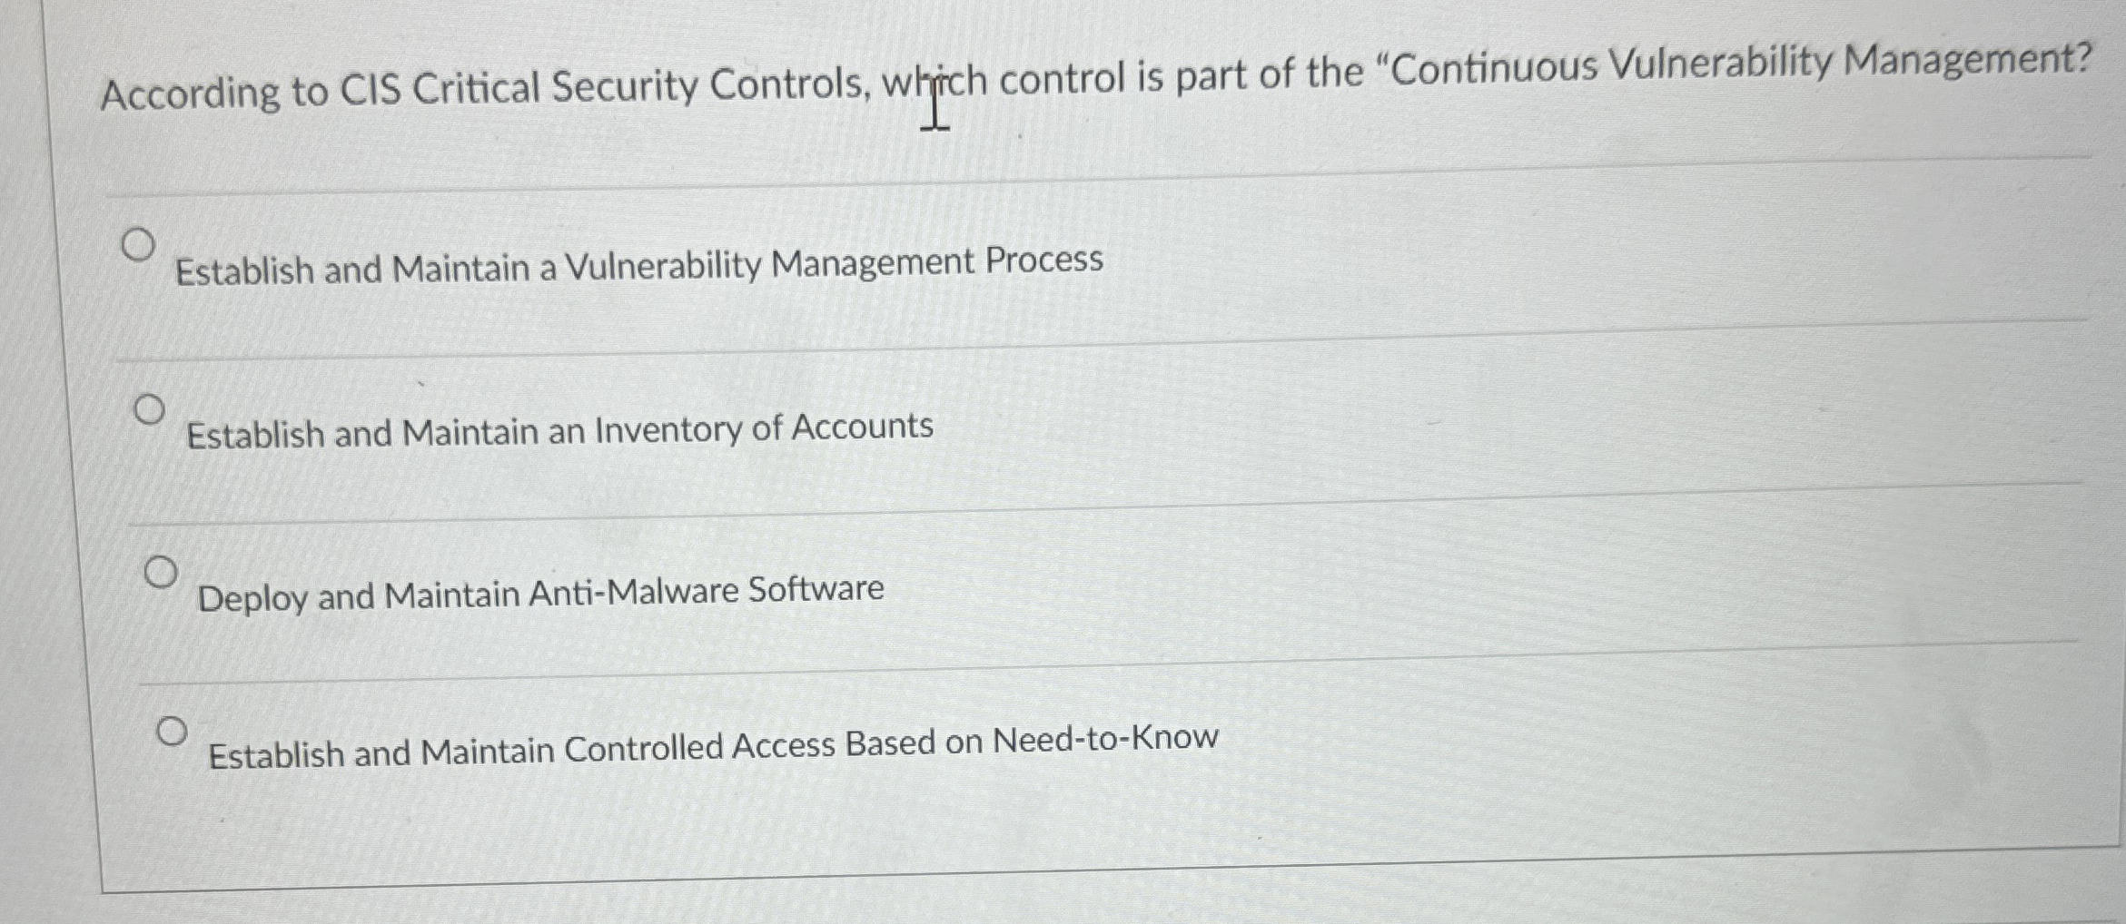Click the text 'Deploy and Maintain Anti-Malware Software'
This screenshot has height=924, width=2126.
tap(540, 590)
